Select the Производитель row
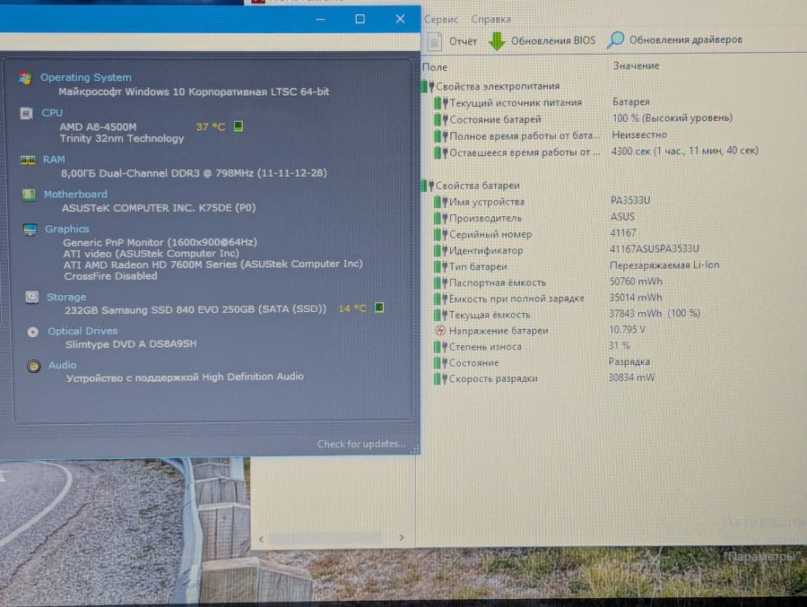807x607 pixels. click(x=534, y=218)
